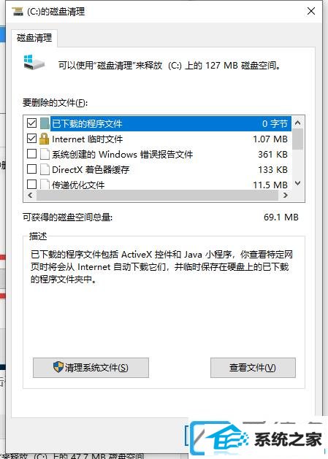Screen dimensions: 328x459
Task: Uncheck the Internet temporary files checkbox
Action: [31, 139]
